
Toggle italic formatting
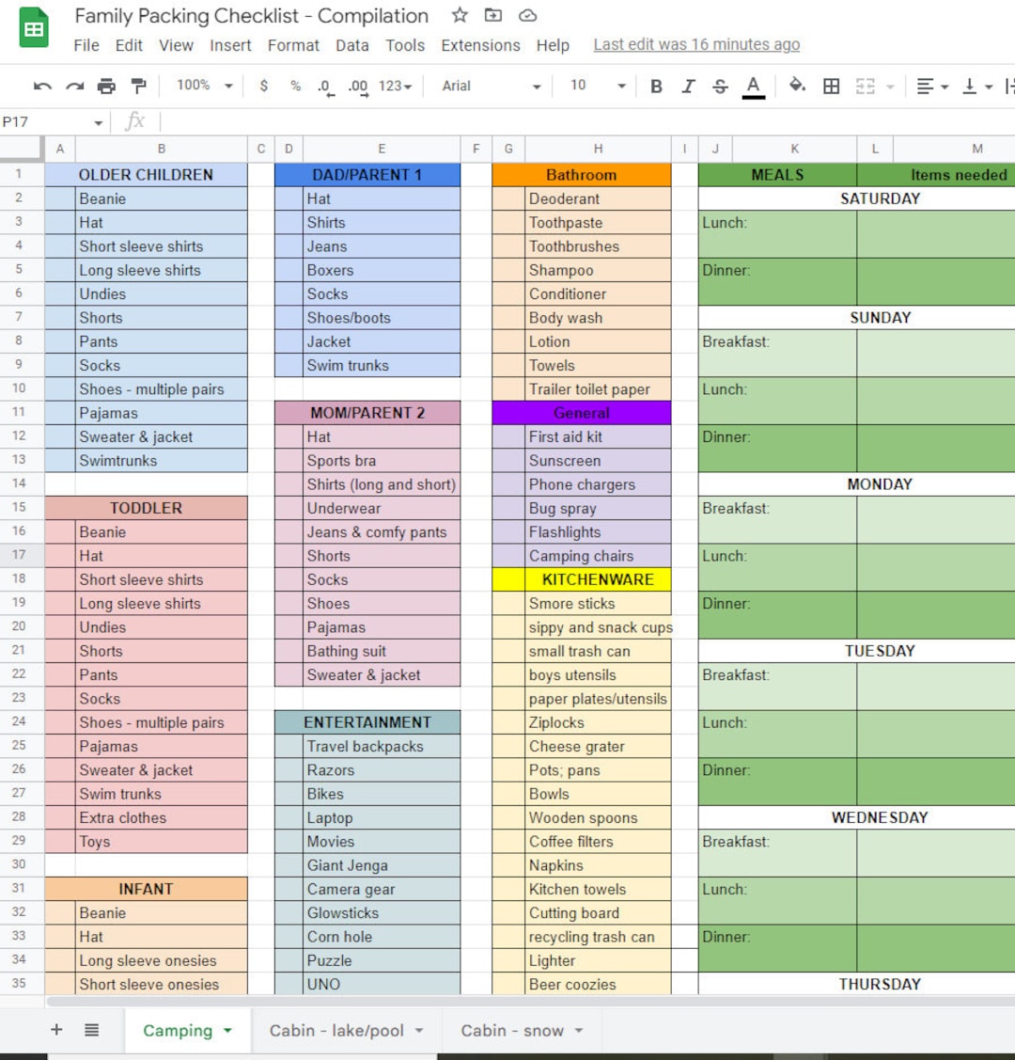pos(688,86)
